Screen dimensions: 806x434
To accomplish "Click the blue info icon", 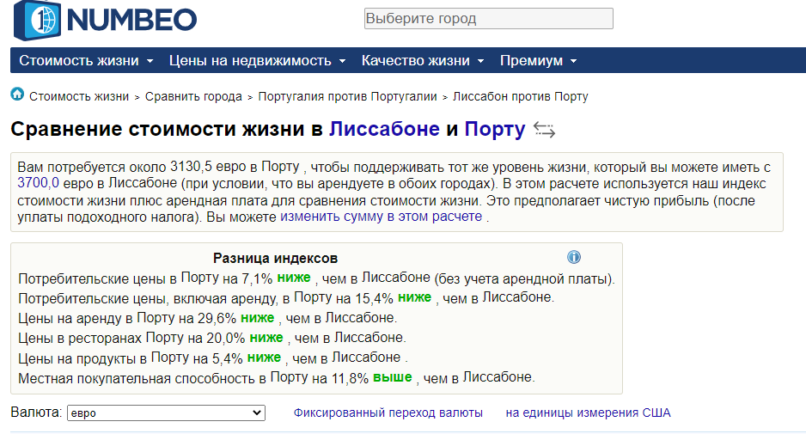I will 574,257.
